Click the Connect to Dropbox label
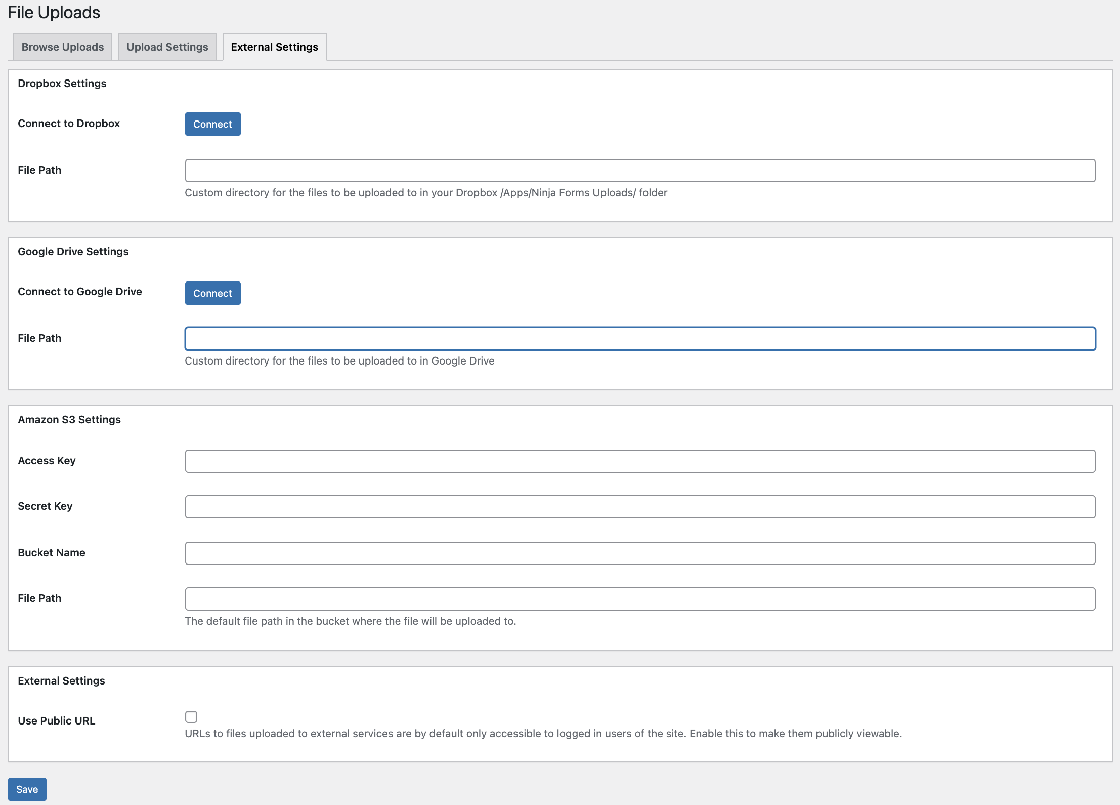This screenshot has height=805, width=1120. [x=69, y=124]
